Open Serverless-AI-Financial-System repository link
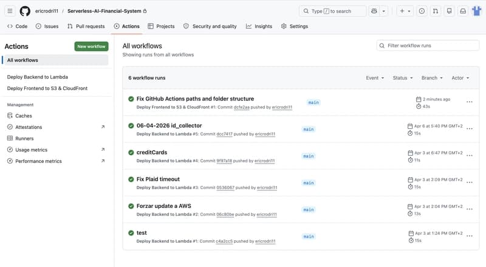This screenshot has width=486, height=267. (x=104, y=11)
